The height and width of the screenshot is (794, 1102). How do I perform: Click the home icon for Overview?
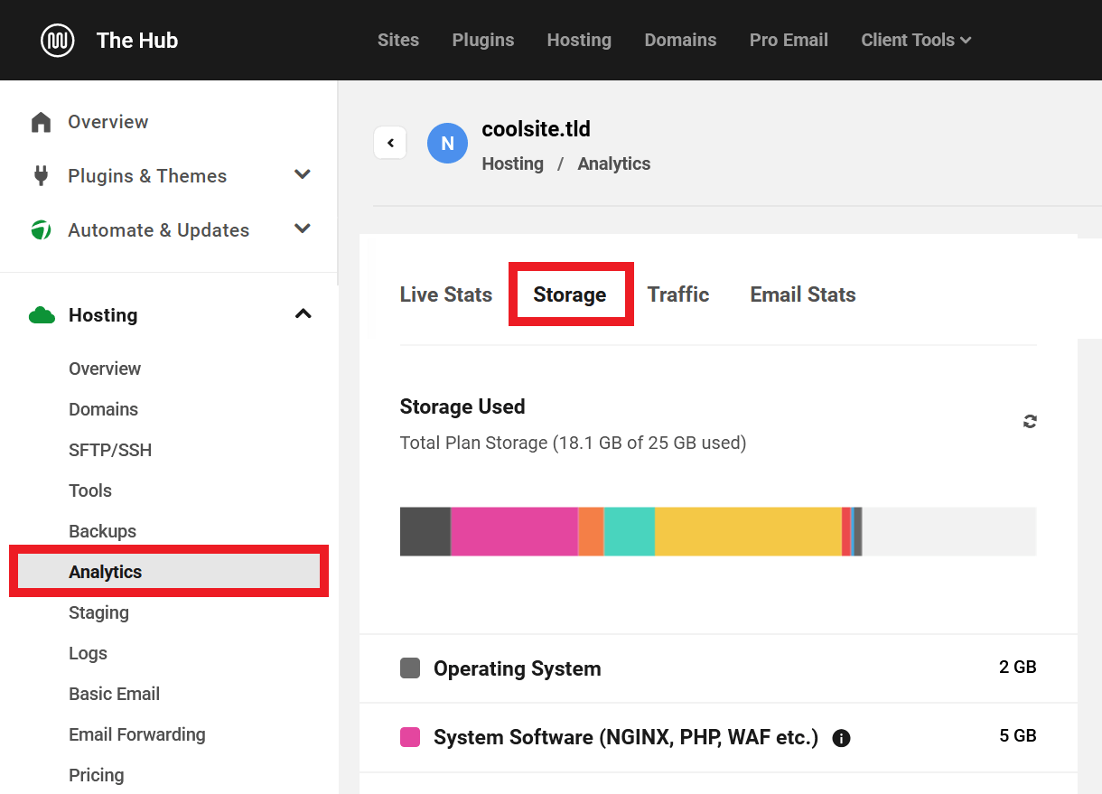point(41,122)
